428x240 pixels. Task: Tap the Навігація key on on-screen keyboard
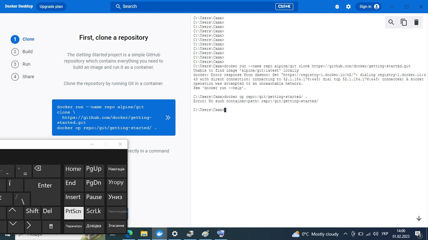pos(116,171)
